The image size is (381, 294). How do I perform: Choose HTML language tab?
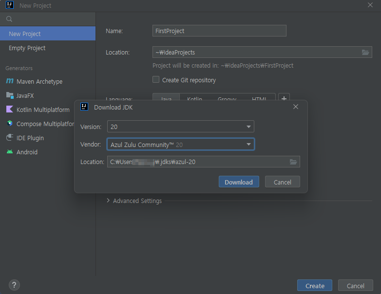(x=259, y=98)
